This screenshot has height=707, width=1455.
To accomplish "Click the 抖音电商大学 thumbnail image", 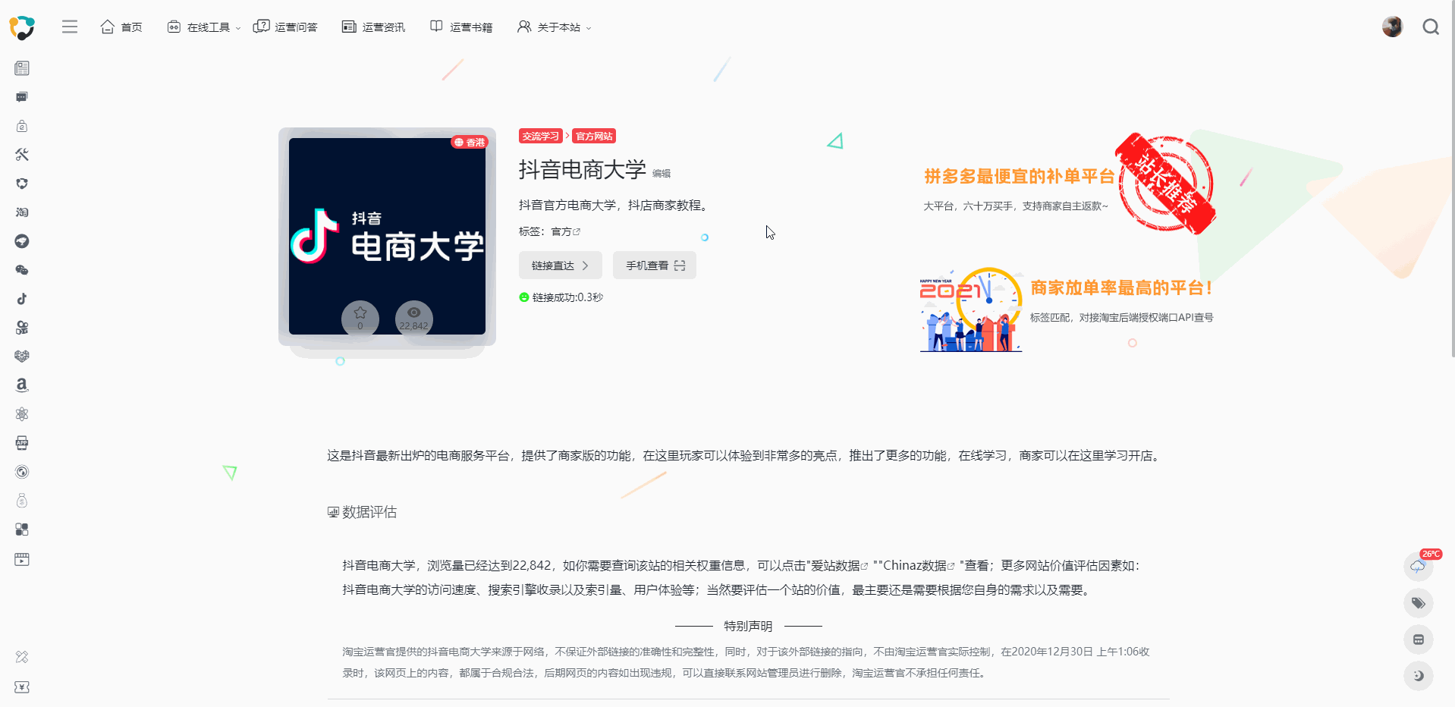I will coord(387,236).
